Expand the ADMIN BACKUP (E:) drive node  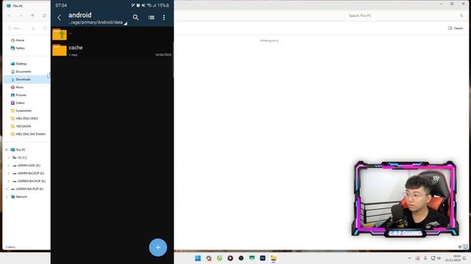8,173
